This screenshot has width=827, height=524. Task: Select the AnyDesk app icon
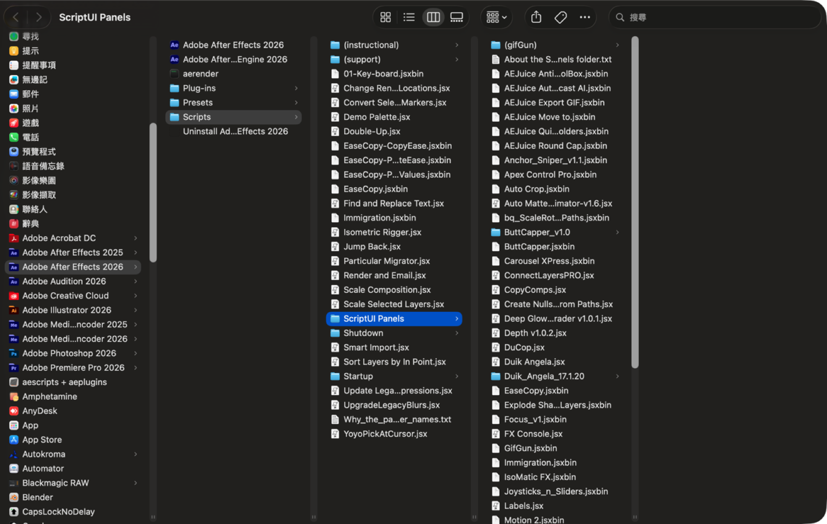point(14,411)
